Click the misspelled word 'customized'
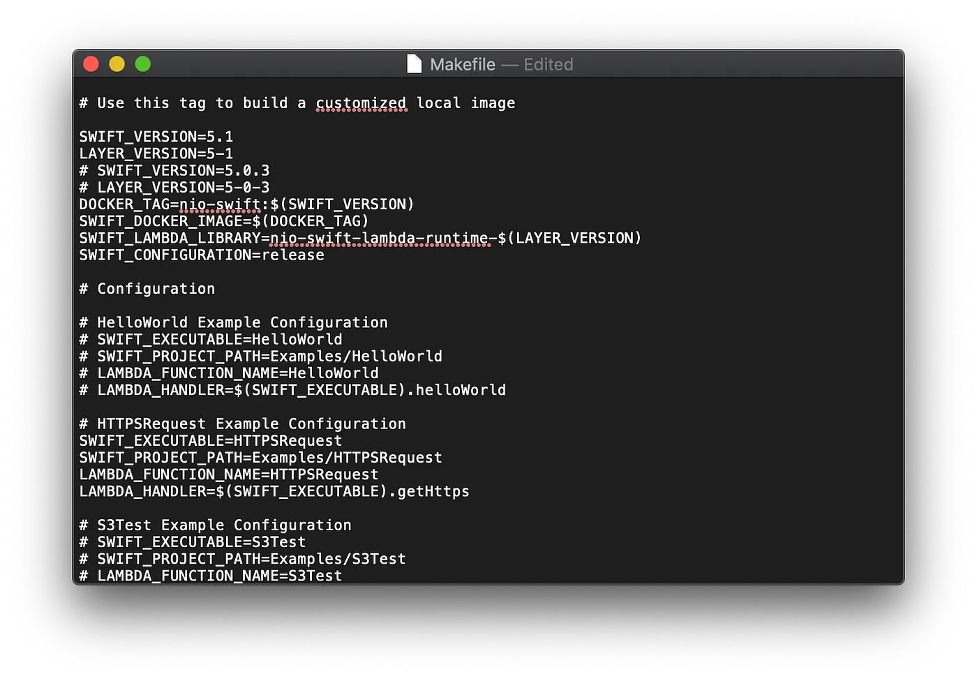 [x=361, y=103]
